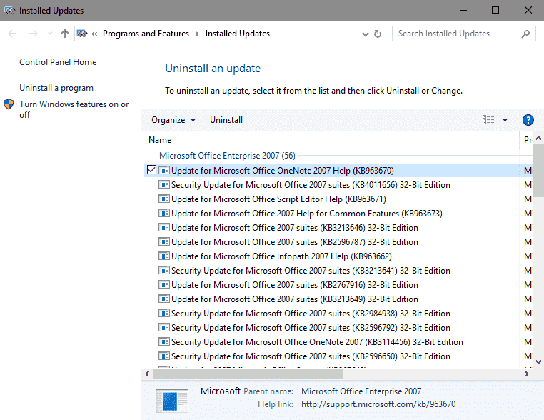Open help link support.microsoft.com/kb/963670
Image resolution: width=544 pixels, height=420 pixels.
[x=378, y=404]
